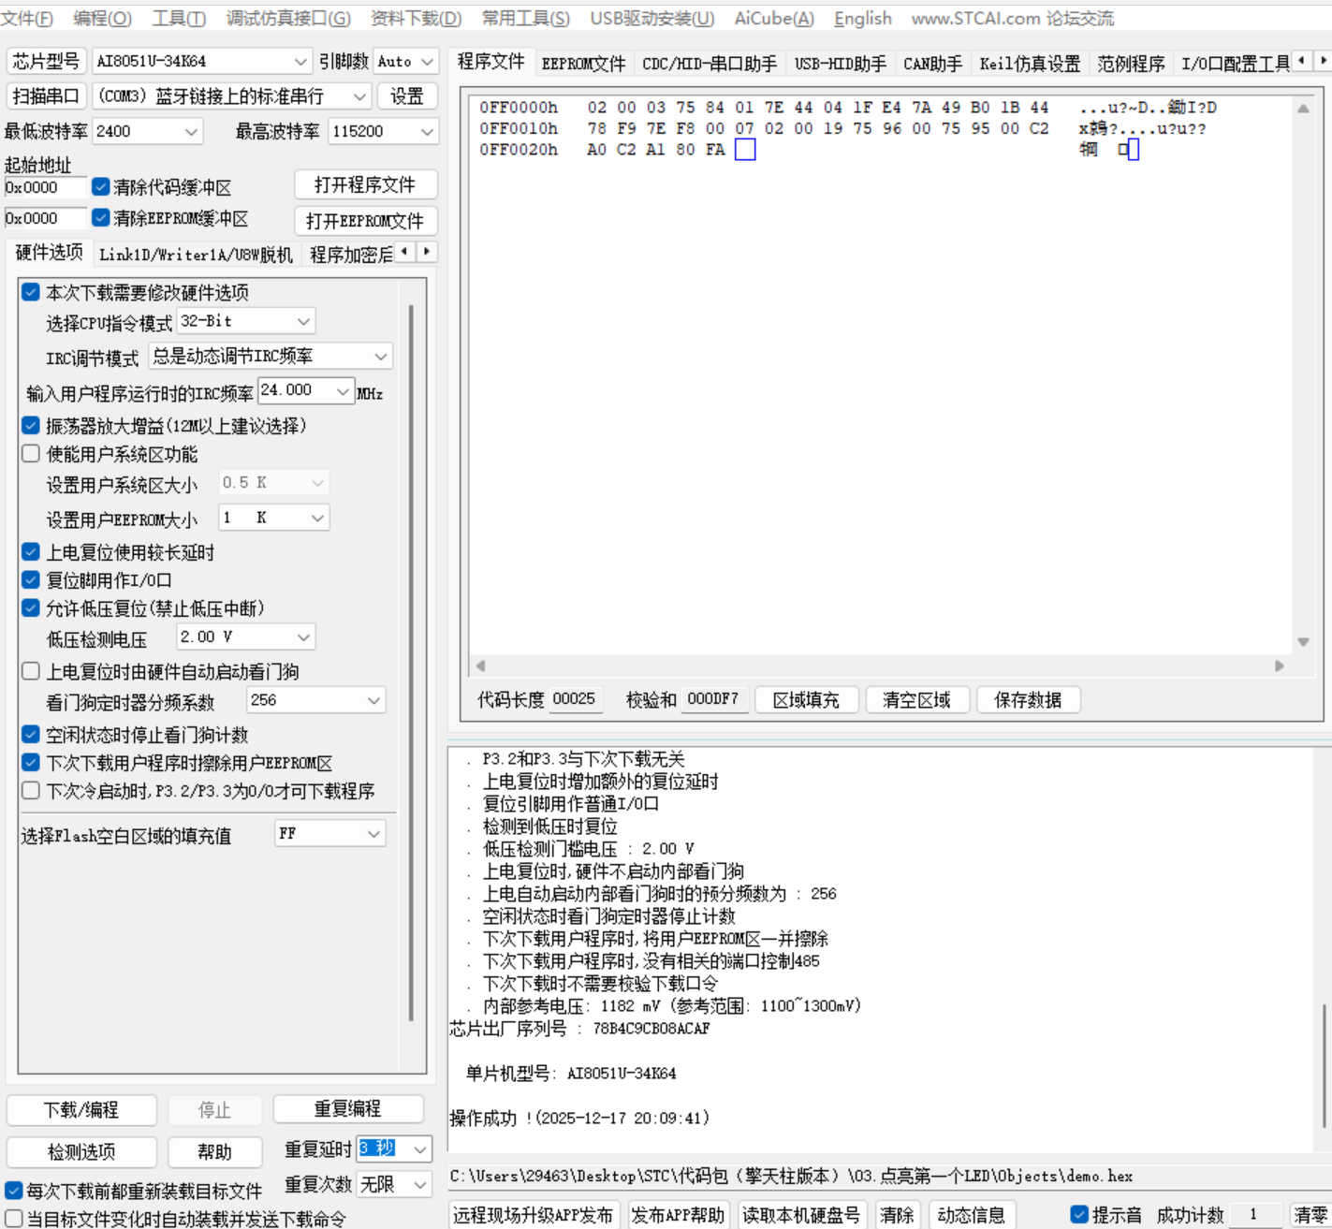Enable 上电复位时由硬件自动启动看门狗
Screen dimensions: 1332x1229
point(31,671)
